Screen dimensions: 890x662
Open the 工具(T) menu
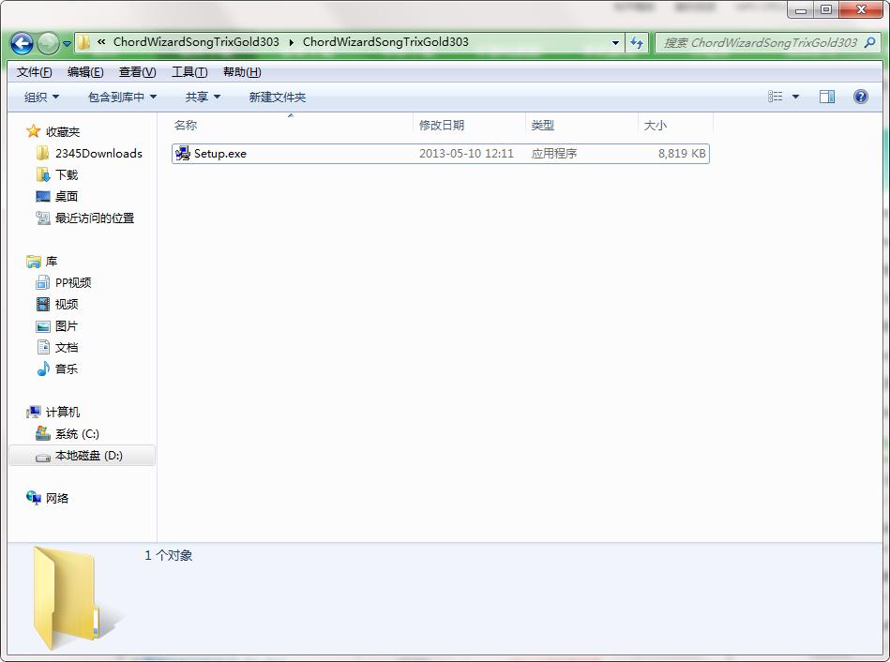pyautogui.click(x=189, y=72)
